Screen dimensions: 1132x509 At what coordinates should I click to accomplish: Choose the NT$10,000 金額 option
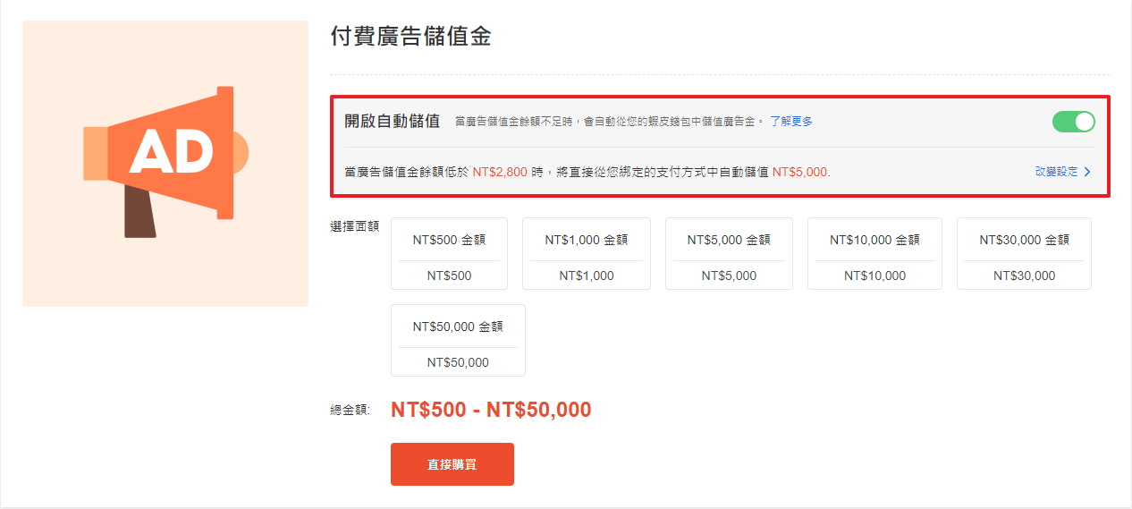tap(874, 253)
